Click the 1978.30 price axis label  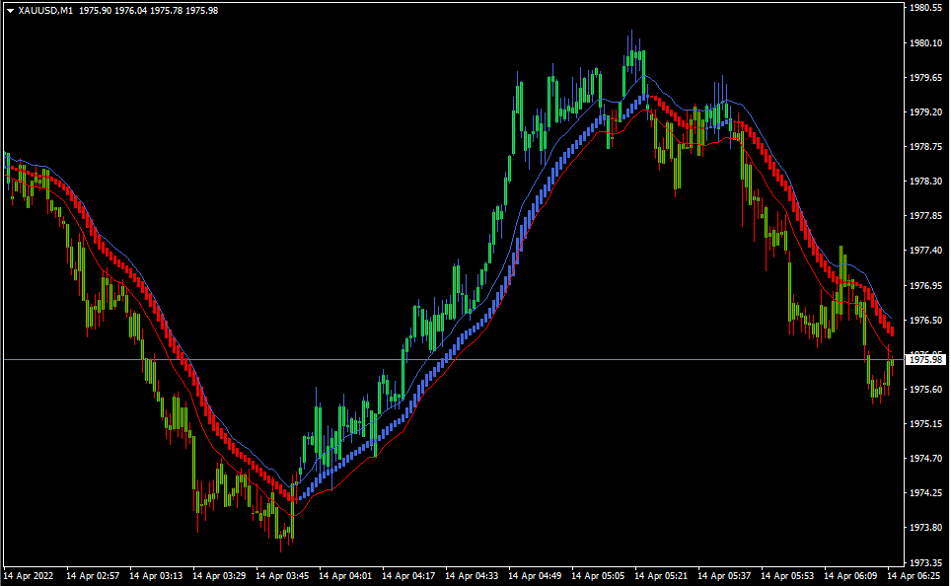click(x=924, y=182)
